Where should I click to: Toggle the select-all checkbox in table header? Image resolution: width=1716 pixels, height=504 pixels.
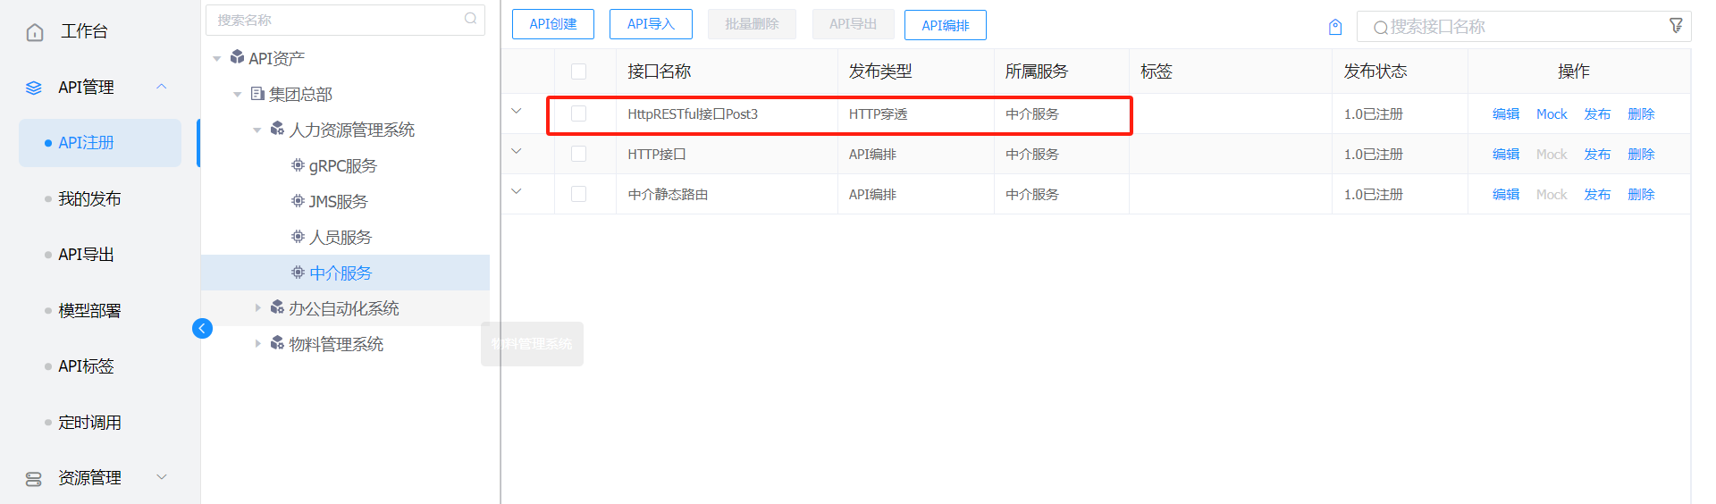(x=578, y=71)
